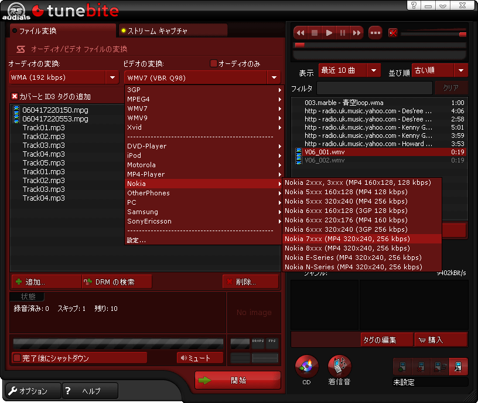The height and width of the screenshot is (403, 478).
Task: Click the eject portable device icon
Action: coord(439,367)
